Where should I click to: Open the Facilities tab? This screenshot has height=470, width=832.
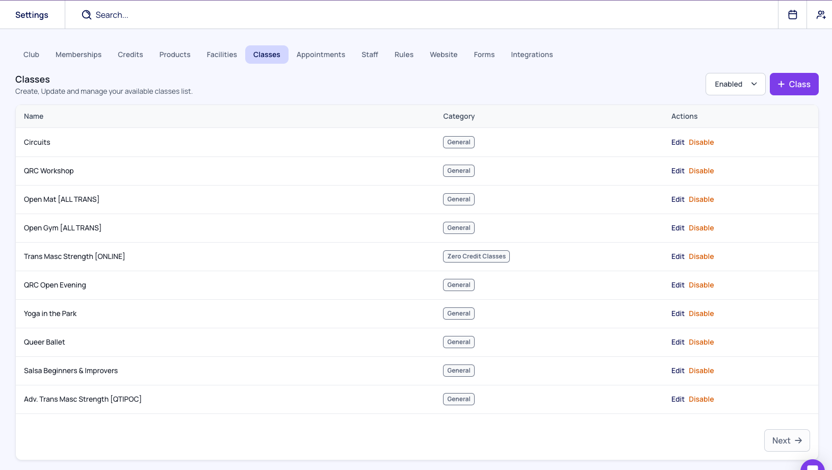pyautogui.click(x=222, y=55)
